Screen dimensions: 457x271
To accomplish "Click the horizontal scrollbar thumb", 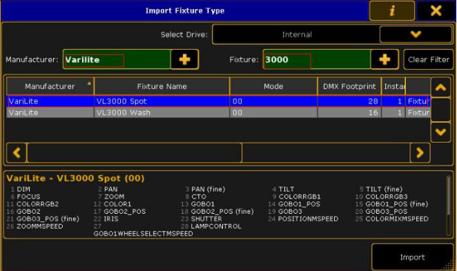I will pos(134,152).
